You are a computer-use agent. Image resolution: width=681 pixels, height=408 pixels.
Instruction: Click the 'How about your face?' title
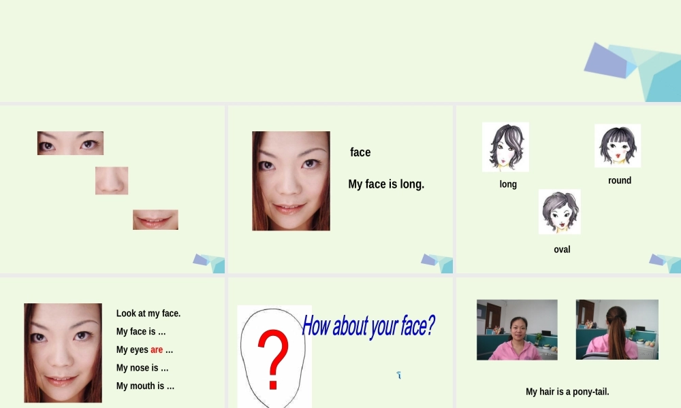coord(368,326)
